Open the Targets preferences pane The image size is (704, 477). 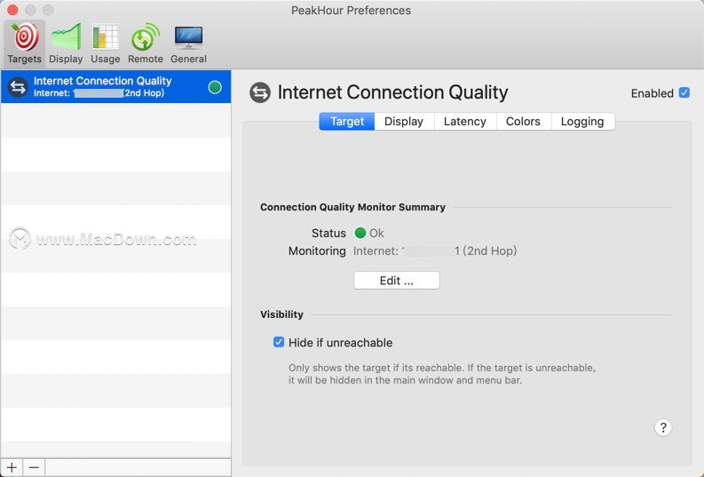click(25, 44)
